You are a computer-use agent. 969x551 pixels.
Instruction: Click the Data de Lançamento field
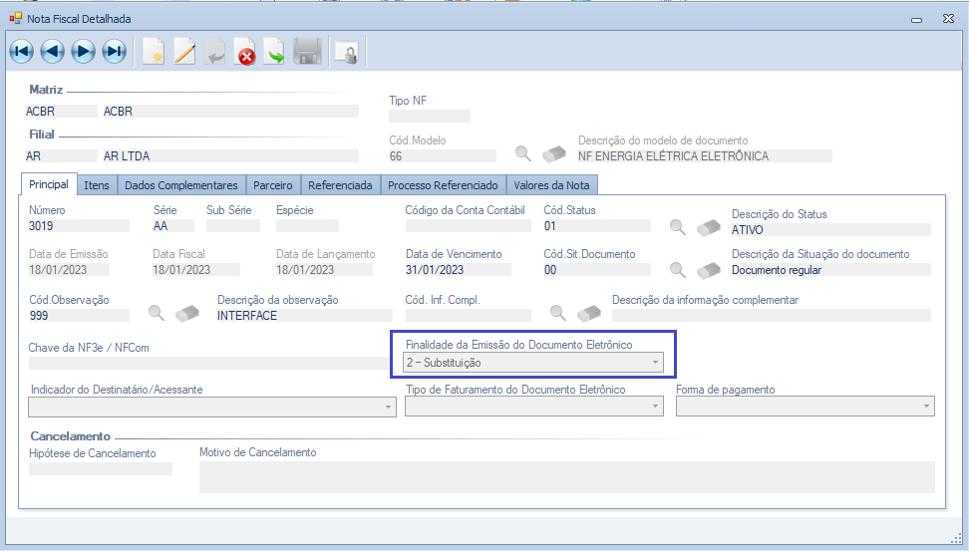324,270
